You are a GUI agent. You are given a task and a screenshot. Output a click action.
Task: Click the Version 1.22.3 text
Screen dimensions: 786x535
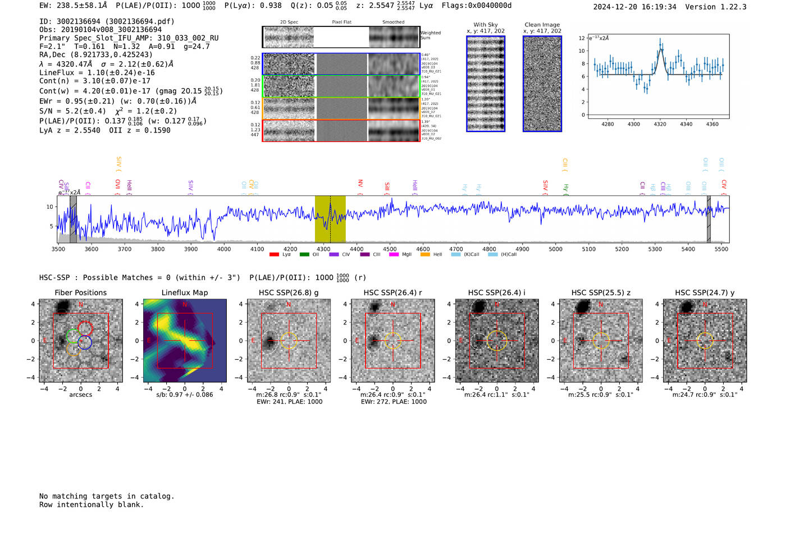coord(716,7)
